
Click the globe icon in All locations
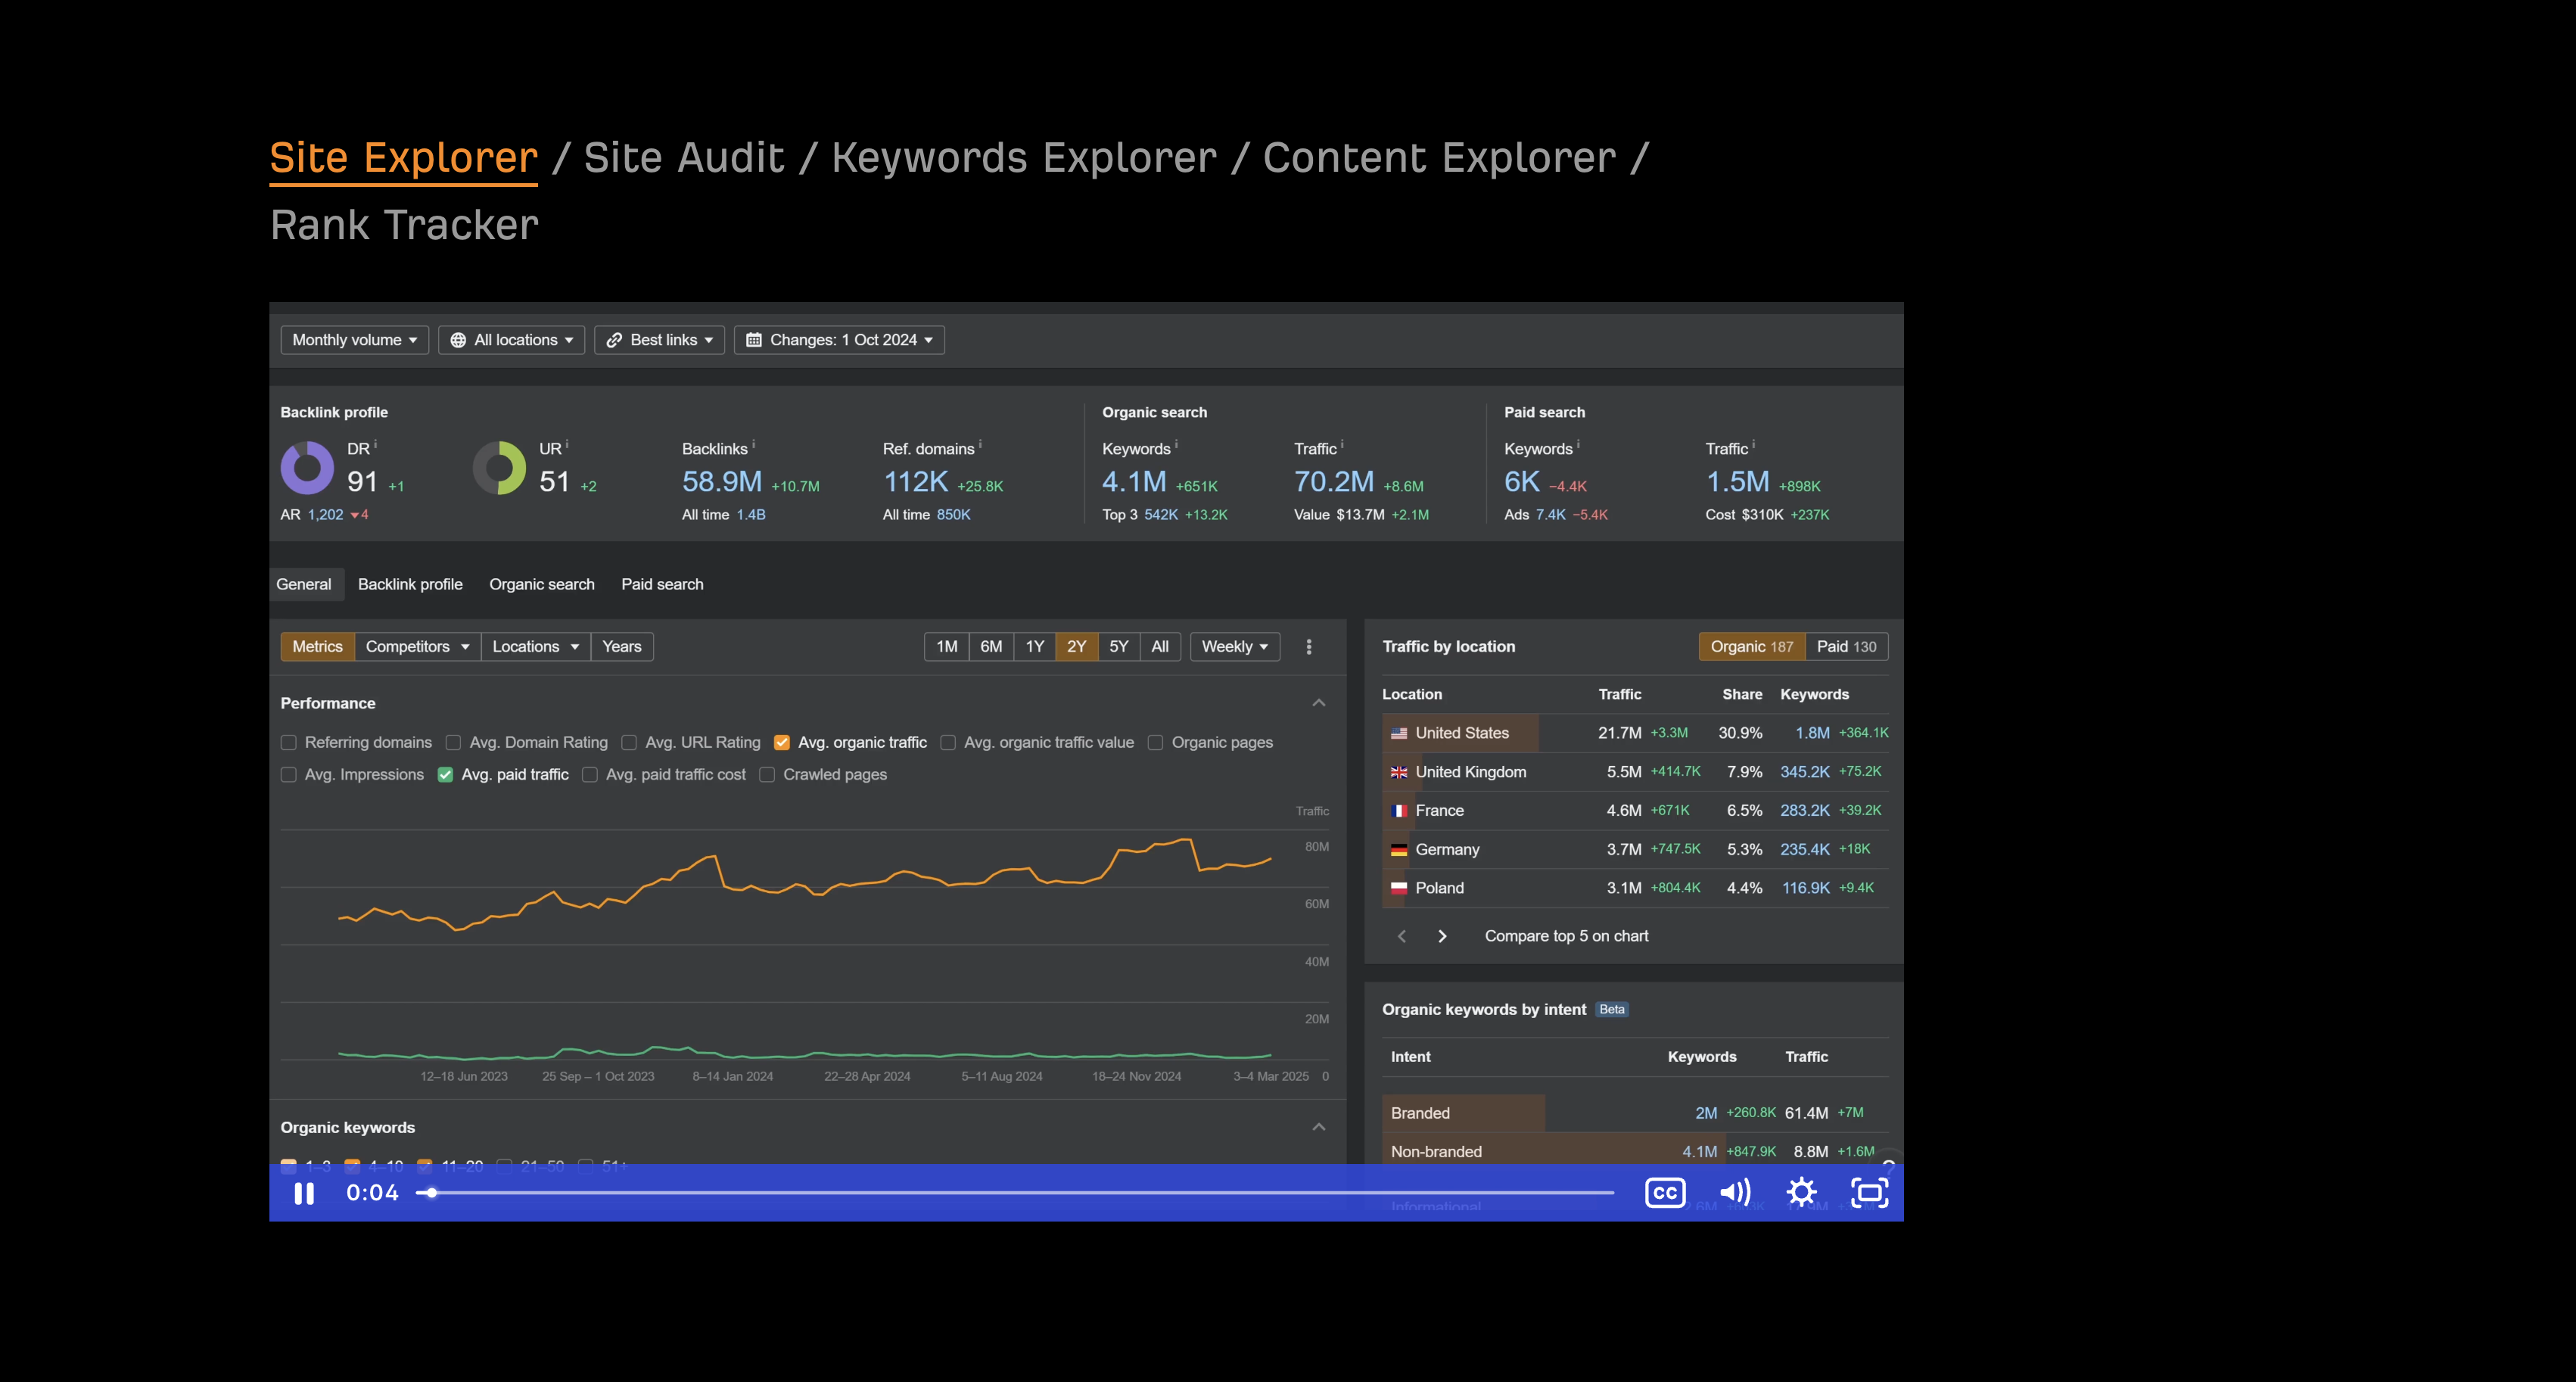(x=458, y=340)
